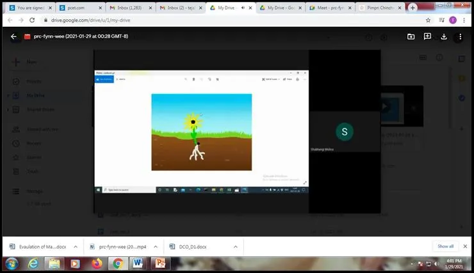The width and height of the screenshot is (474, 273).
Task: Click Show all downloads
Action: point(445,246)
